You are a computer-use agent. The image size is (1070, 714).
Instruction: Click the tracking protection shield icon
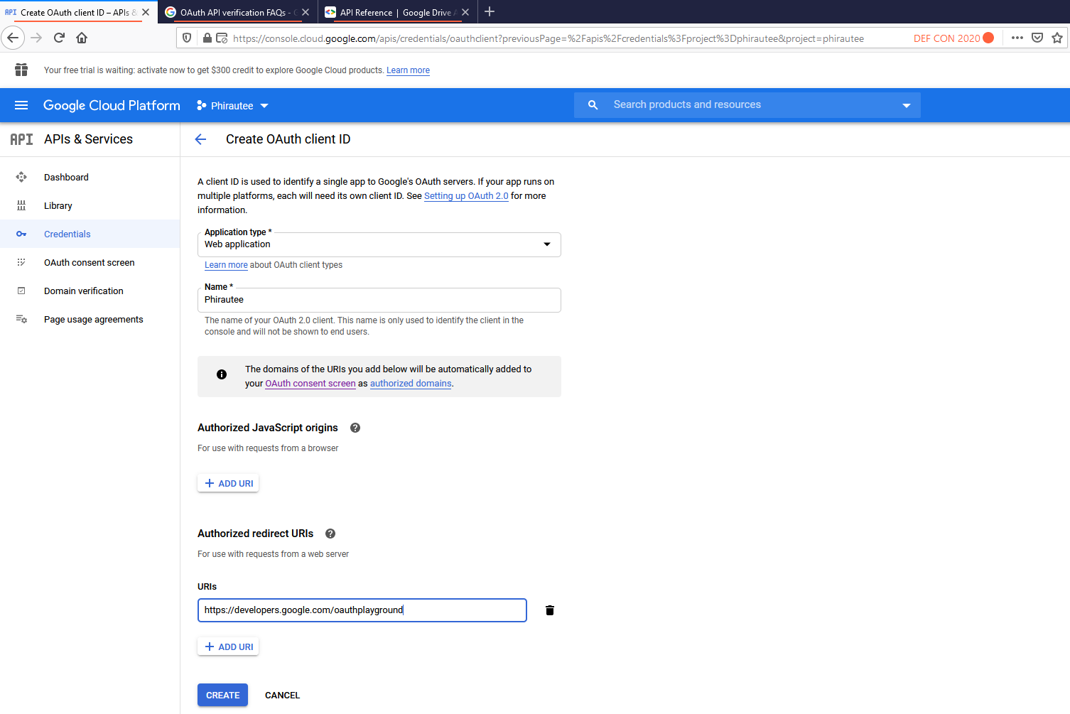pyautogui.click(x=187, y=38)
